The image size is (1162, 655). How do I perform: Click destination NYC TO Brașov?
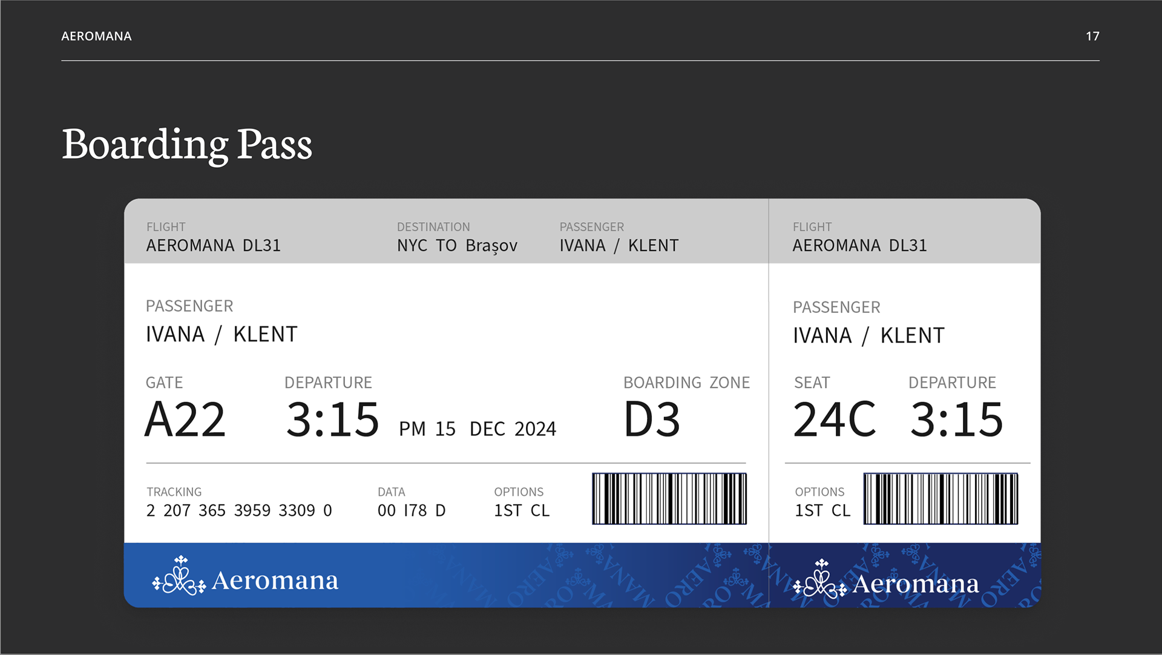(458, 246)
